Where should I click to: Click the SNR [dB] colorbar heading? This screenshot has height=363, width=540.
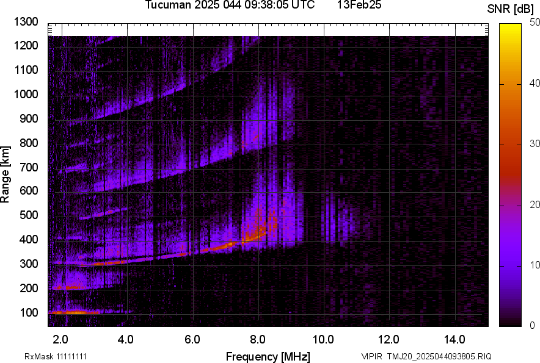(510, 9)
